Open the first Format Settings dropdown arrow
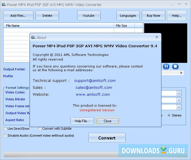Viewport: 191px width, 160px height. (179, 93)
